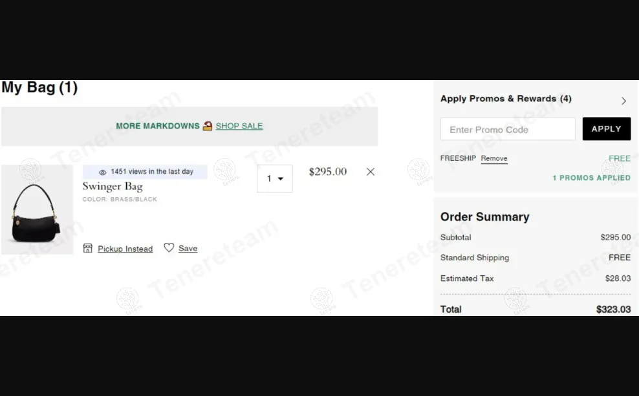Image resolution: width=639 pixels, height=396 pixels.
Task: Click the store icon beside Pickup Instead
Action: click(88, 248)
